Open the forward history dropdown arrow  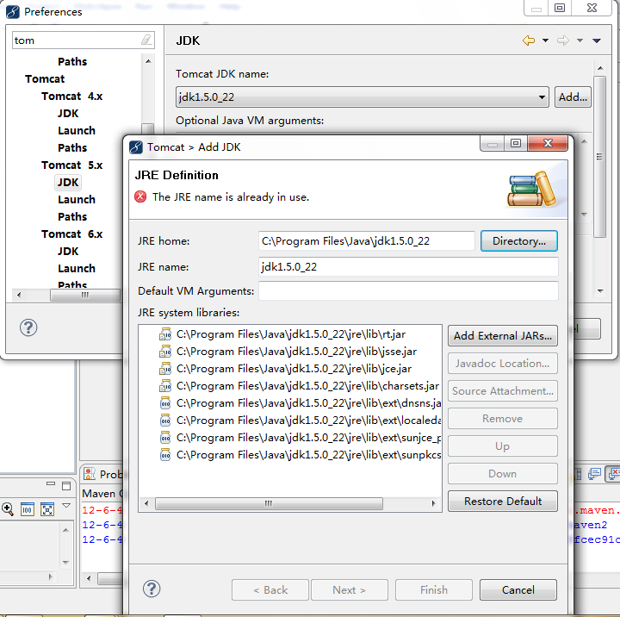pos(580,41)
